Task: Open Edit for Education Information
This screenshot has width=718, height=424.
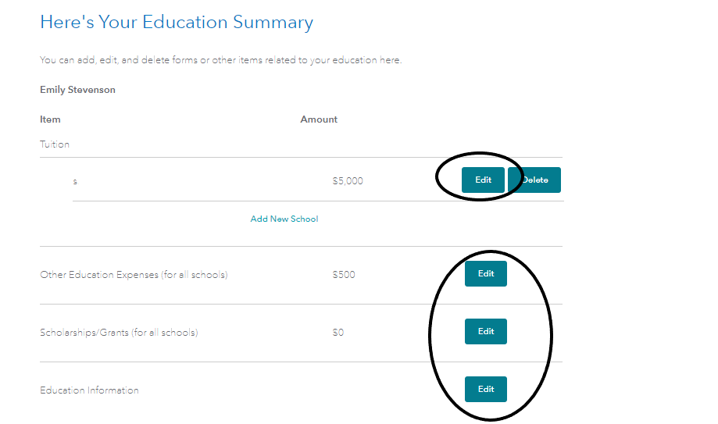Action: [486, 389]
